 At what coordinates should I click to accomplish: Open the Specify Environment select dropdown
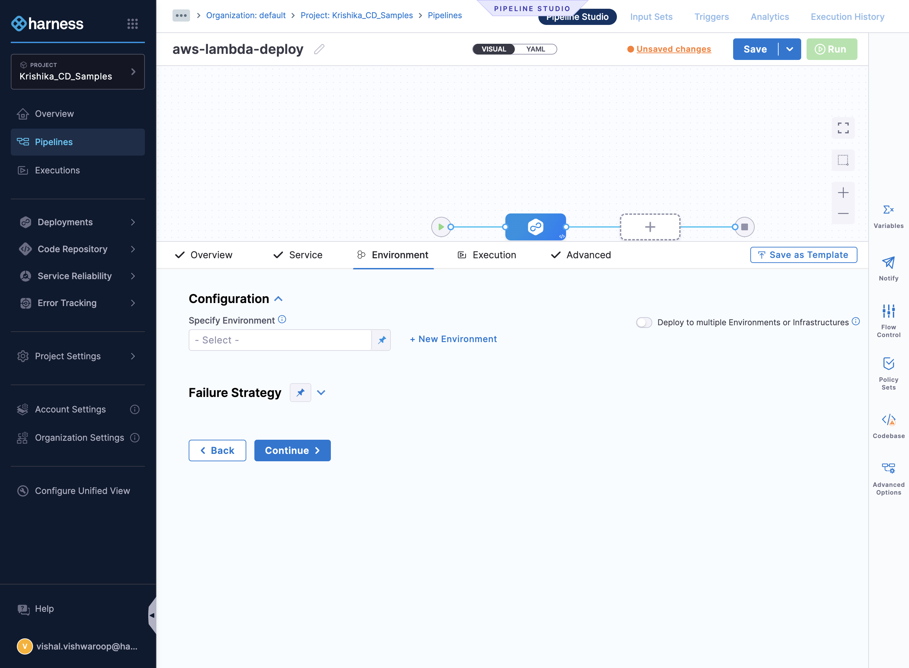click(280, 340)
